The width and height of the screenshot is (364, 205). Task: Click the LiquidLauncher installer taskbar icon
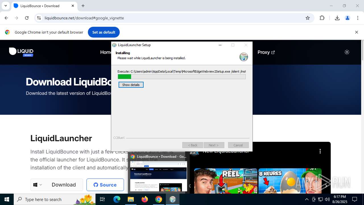point(173,199)
